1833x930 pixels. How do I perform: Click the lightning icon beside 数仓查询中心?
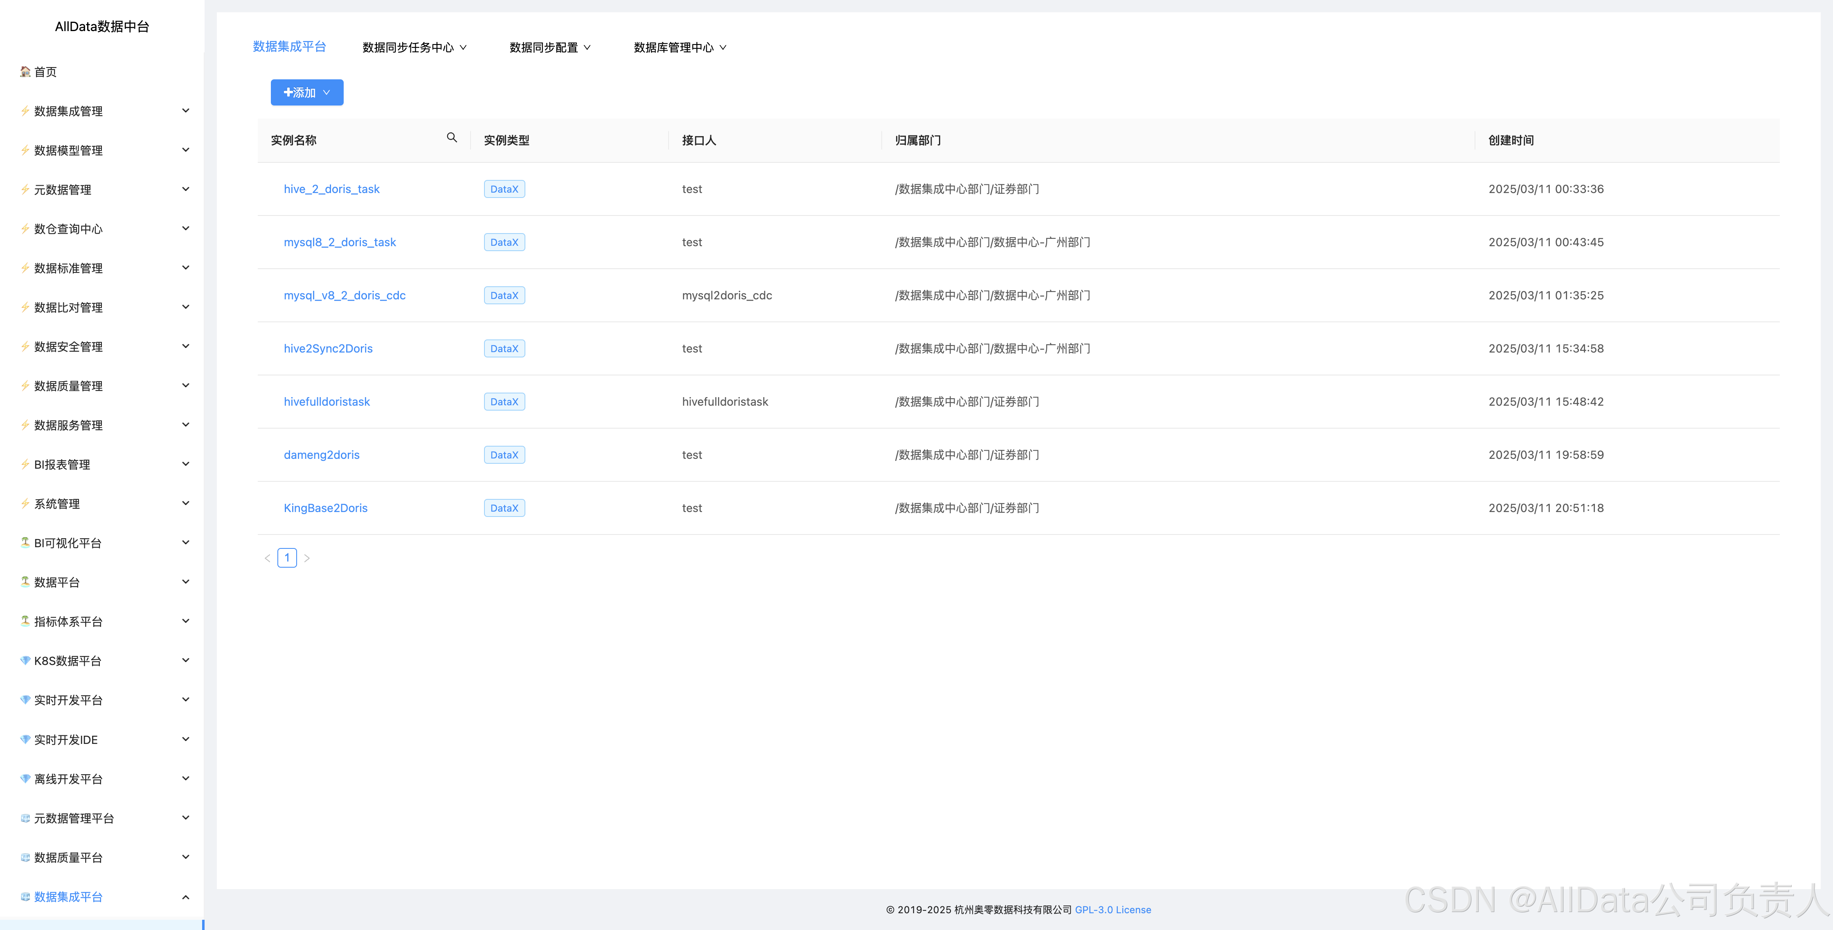(26, 229)
